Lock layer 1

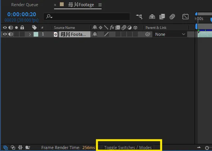(22, 34)
